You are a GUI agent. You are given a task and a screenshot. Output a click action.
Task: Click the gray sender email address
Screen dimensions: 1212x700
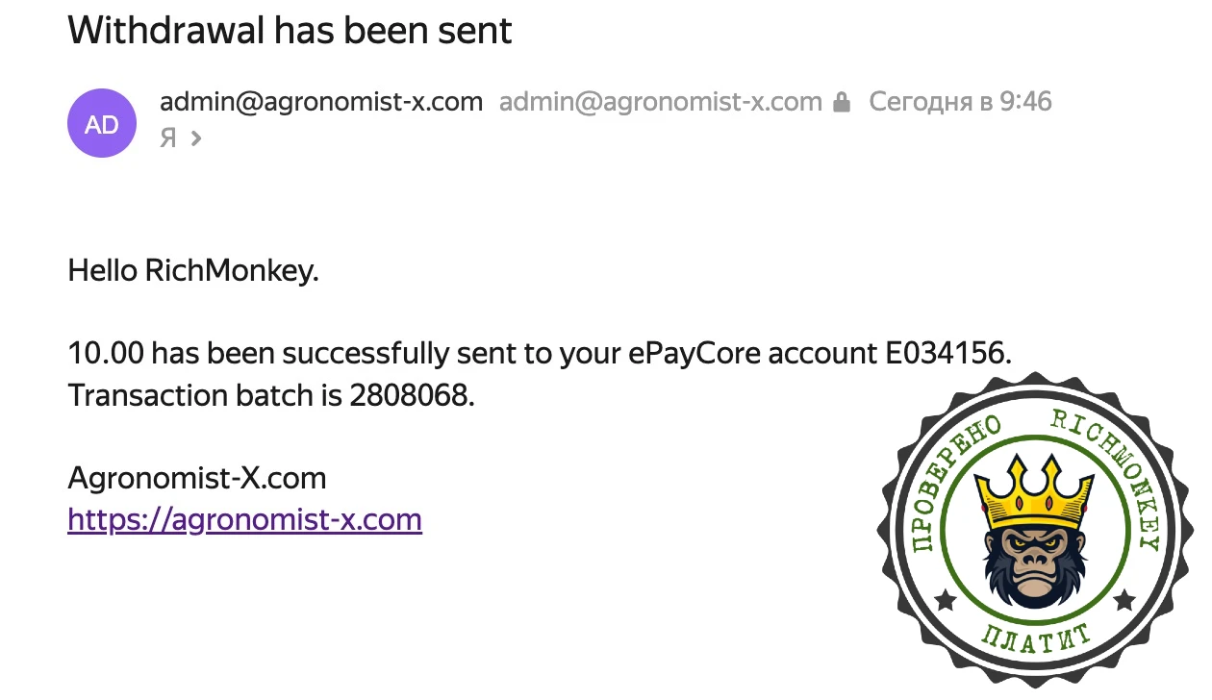point(660,102)
